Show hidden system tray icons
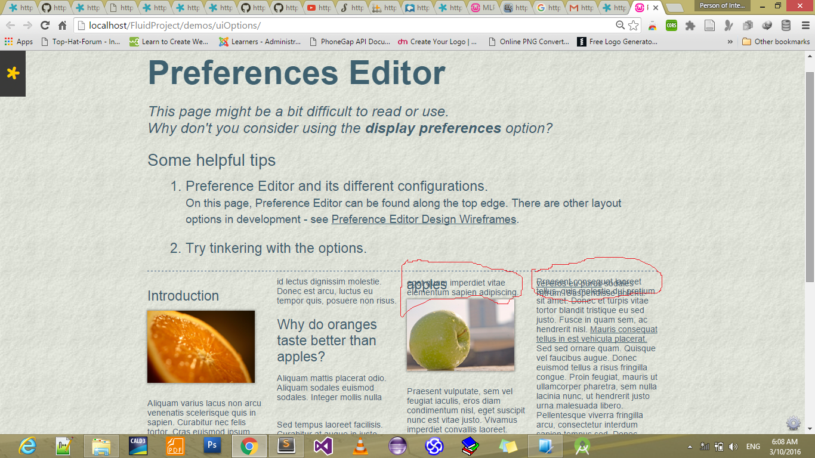This screenshot has height=458, width=815. pyautogui.click(x=690, y=447)
